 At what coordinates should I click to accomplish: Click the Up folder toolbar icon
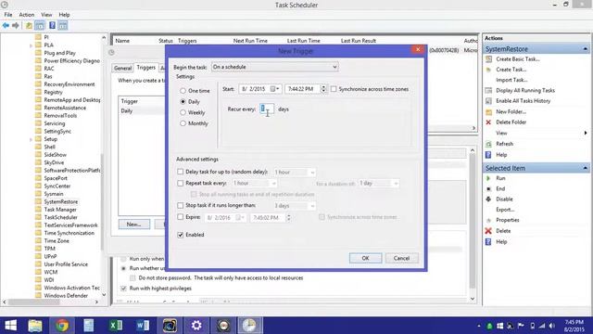(x=29, y=26)
